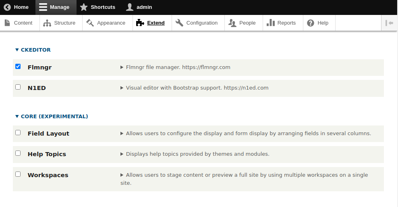Screen dimensions: 398x207
Task: Click the Shortcuts star icon
Action: click(x=84, y=7)
